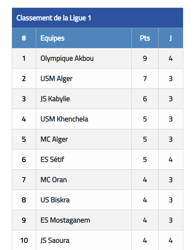The image size is (195, 250).
Task: Click the Olympique Akbou team name
Action: [67, 59]
